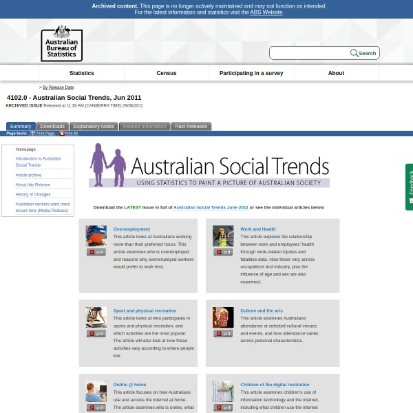Open the Past Releases tab

pyautogui.click(x=191, y=126)
